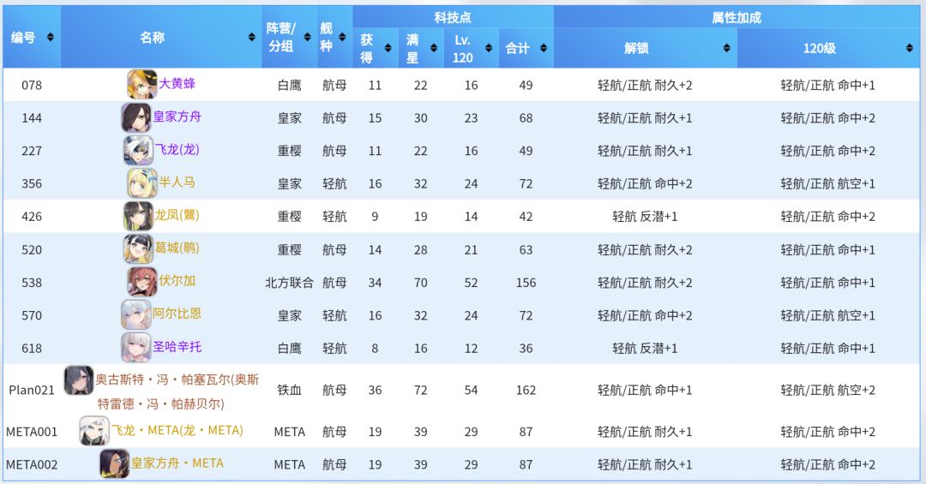This screenshot has width=926, height=484.
Task: Click the 大黄蜂 character portrait icon
Action: pyautogui.click(x=141, y=85)
